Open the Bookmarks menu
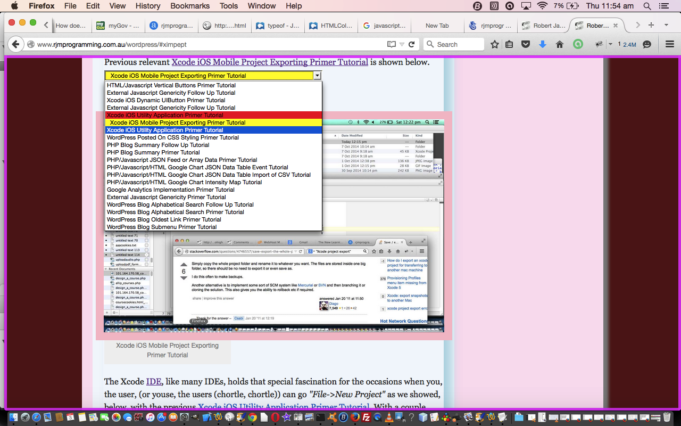This screenshot has width=681, height=426. pyautogui.click(x=190, y=6)
